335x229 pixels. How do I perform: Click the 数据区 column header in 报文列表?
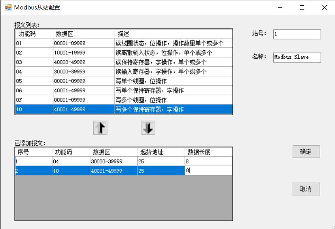(84, 34)
